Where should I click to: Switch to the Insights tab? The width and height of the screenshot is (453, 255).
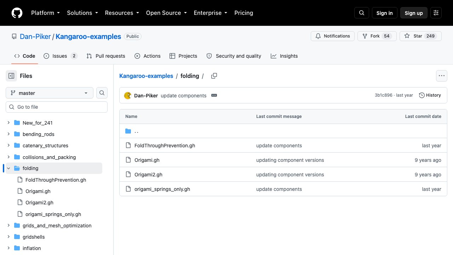click(x=284, y=56)
